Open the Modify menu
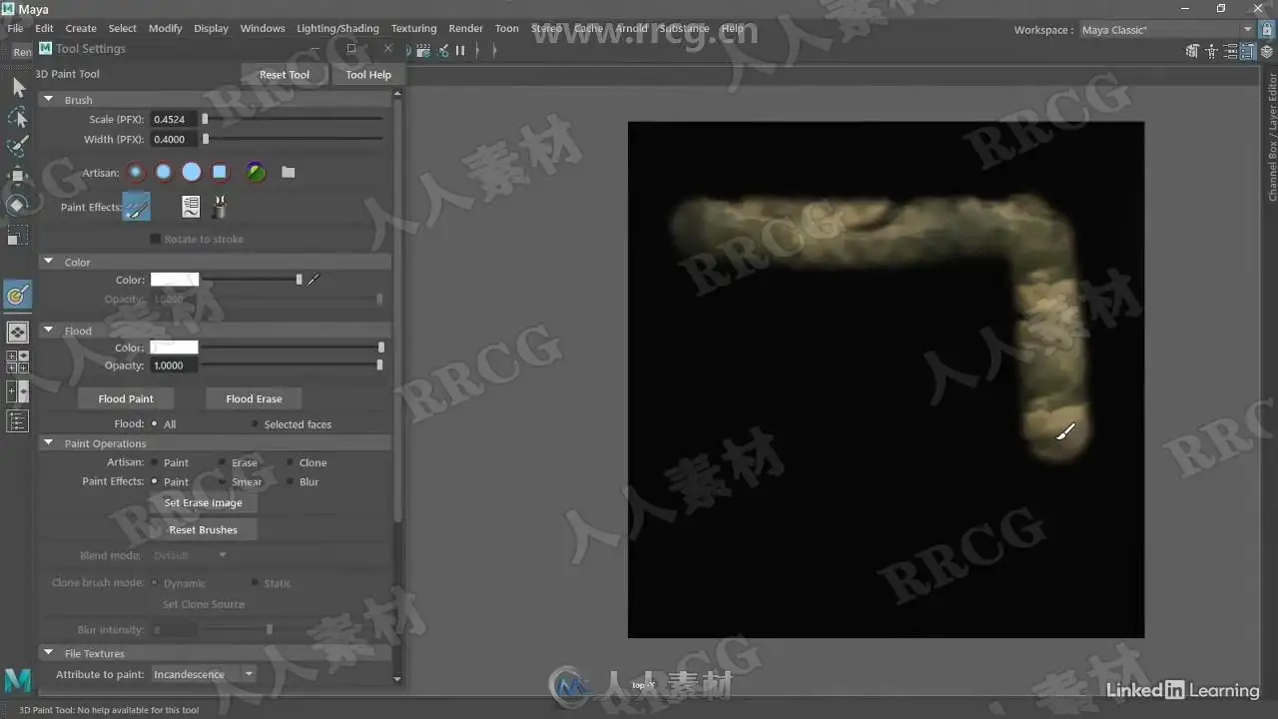 (166, 28)
